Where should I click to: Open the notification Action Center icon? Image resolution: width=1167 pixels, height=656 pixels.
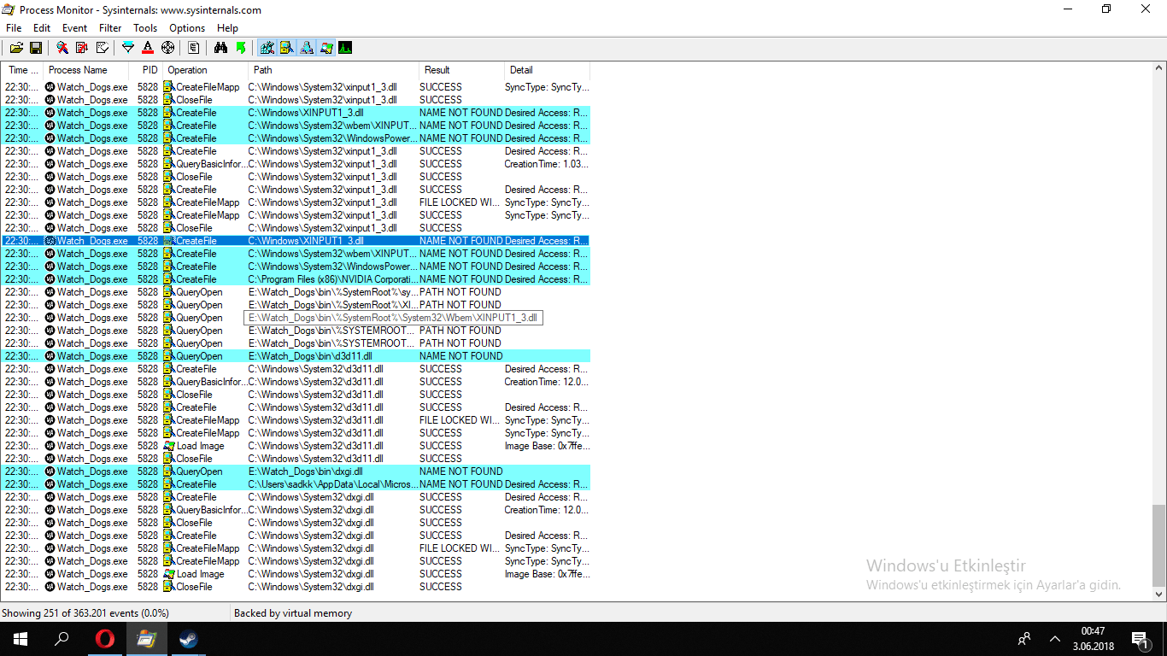1140,639
